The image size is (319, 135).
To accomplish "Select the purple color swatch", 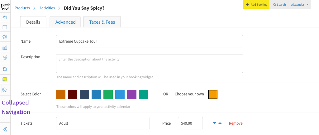I will coord(132,94).
